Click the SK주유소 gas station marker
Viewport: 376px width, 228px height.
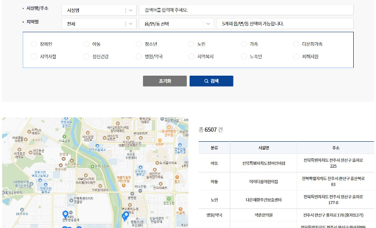click(x=22, y=209)
